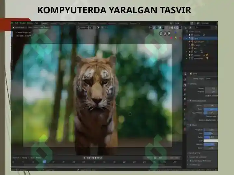Click Scene Collection in the outliner
Screen dimensions: 234x175
[x=195, y=32]
